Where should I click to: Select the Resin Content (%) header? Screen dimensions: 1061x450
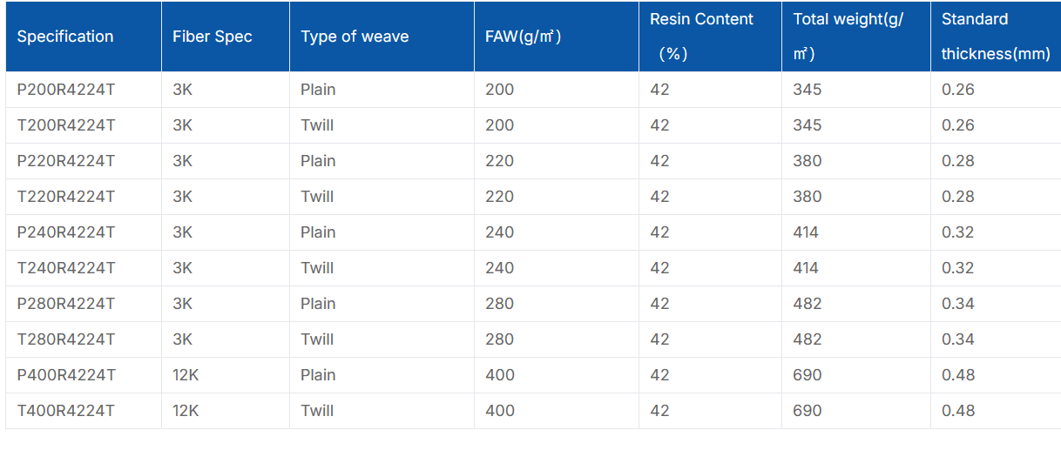(x=701, y=37)
